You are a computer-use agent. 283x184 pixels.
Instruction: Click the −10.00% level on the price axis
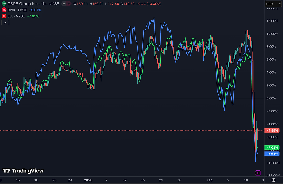pos(273,163)
